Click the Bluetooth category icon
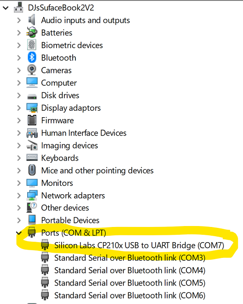The image size is (243, 304). click(32, 58)
